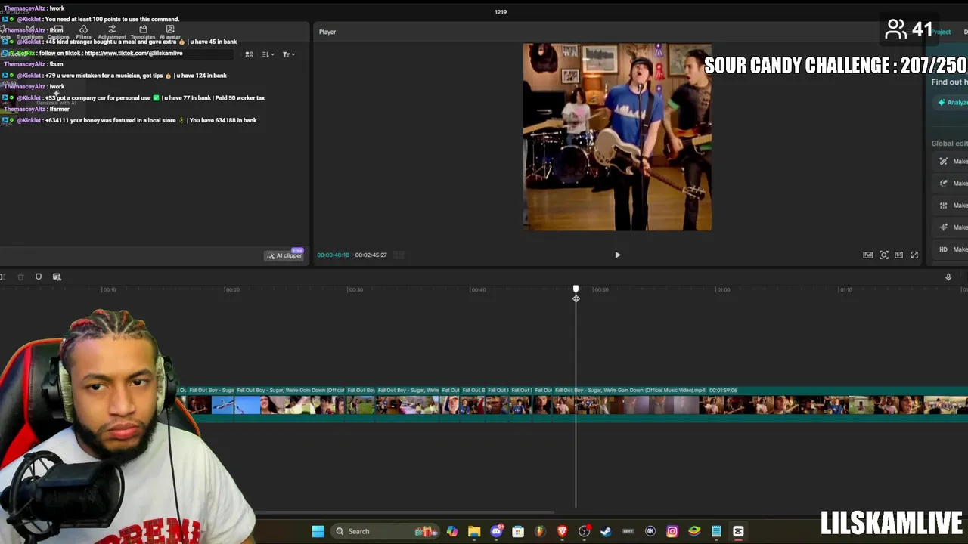This screenshot has height=544, width=968.
Task: Open the AI clipper tool
Action: click(x=284, y=255)
